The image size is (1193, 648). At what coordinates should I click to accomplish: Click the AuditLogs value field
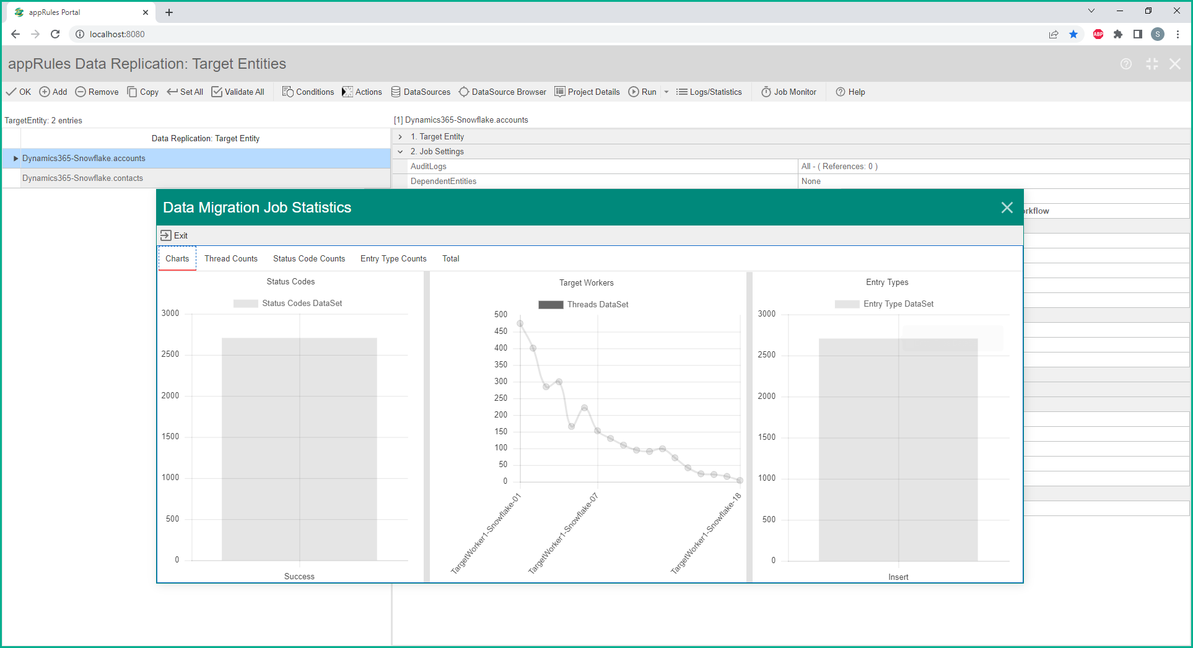tap(994, 167)
